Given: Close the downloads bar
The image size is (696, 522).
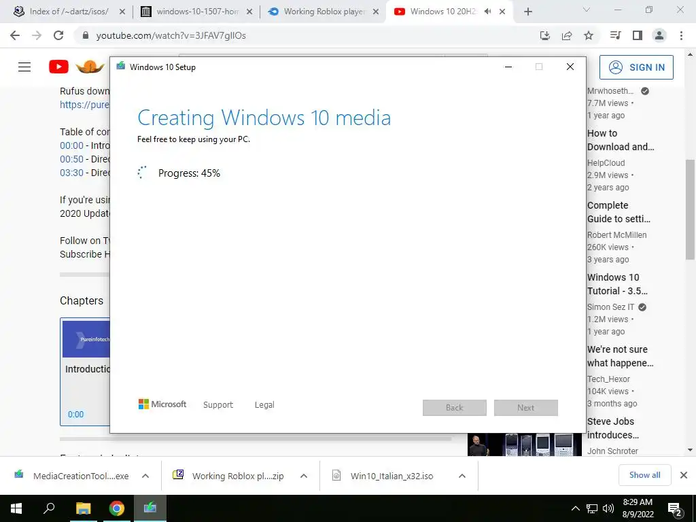Looking at the screenshot, I should [684, 475].
